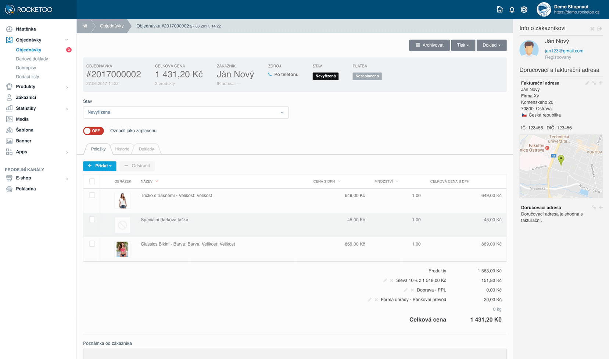Check the Tričko s třásněmi row checkbox
The image size is (609, 359).
[92, 195]
